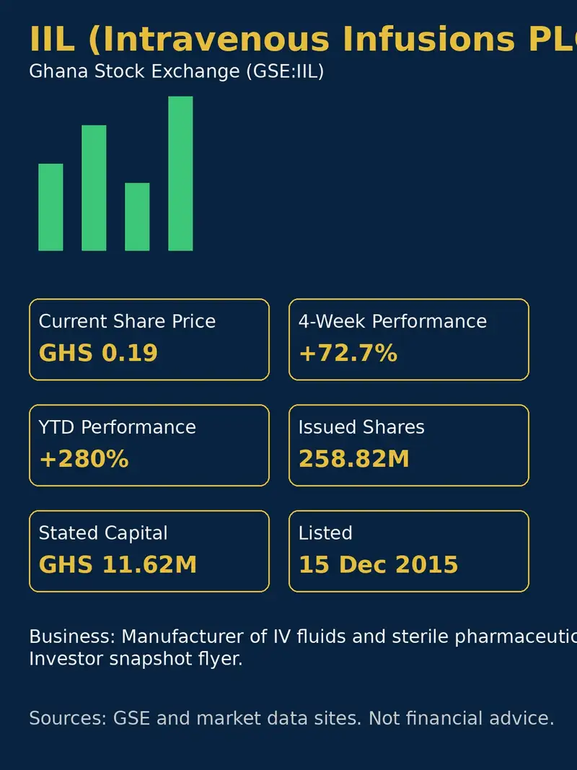Select the first green bar on left
Screen dimensions: 577x770
[50, 207]
